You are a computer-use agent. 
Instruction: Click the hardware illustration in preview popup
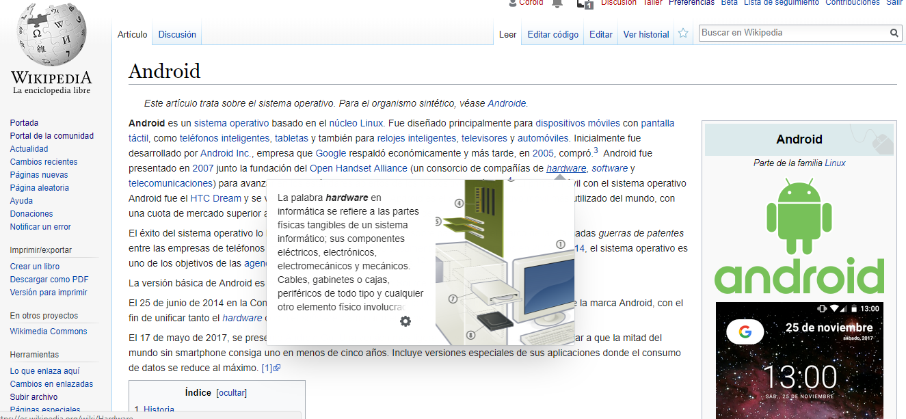[505, 262]
